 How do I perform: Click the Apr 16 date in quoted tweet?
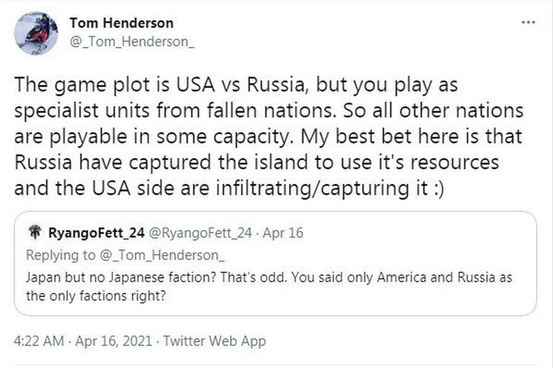pyautogui.click(x=283, y=233)
